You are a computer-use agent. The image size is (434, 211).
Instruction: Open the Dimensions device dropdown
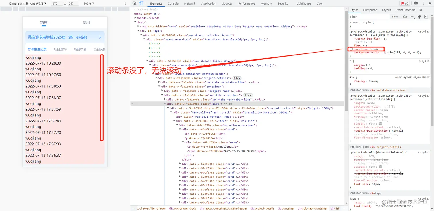click(x=28, y=3)
